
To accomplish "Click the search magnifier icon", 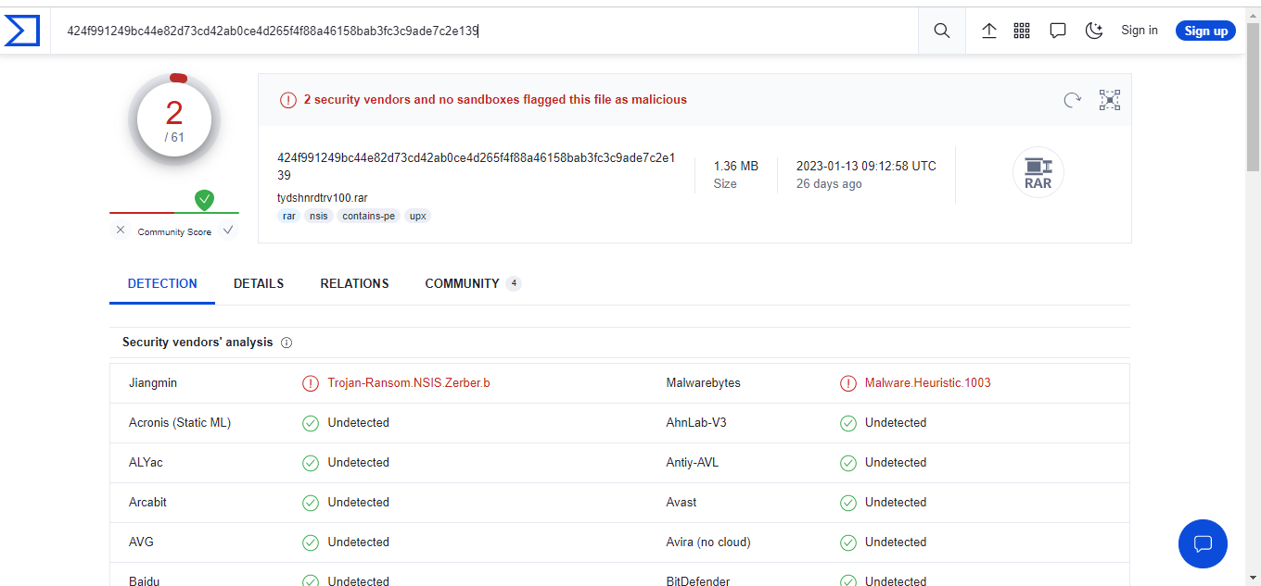I will (942, 31).
